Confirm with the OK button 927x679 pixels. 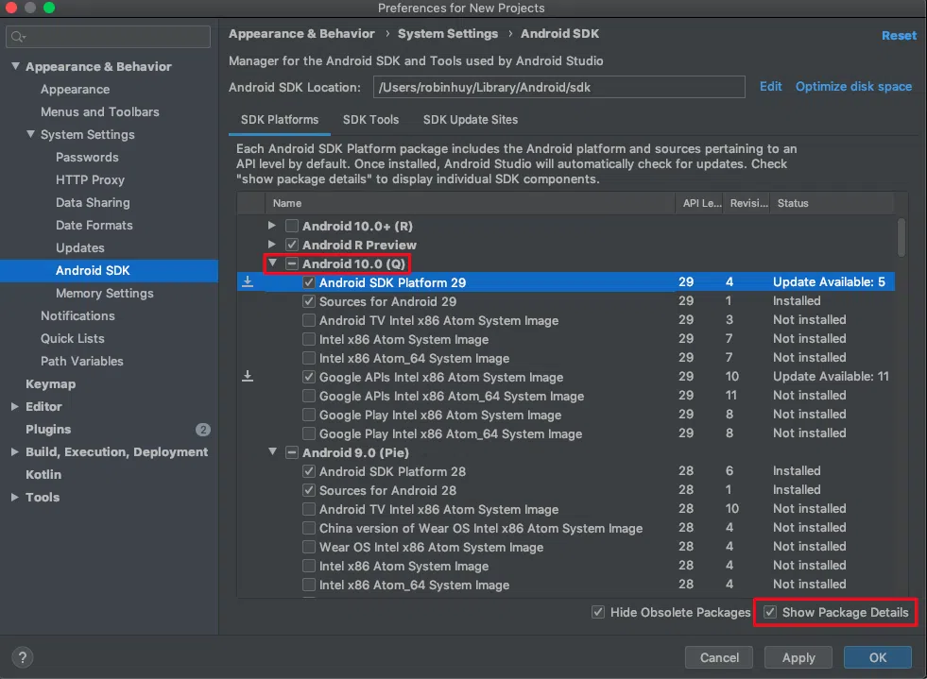(x=877, y=657)
